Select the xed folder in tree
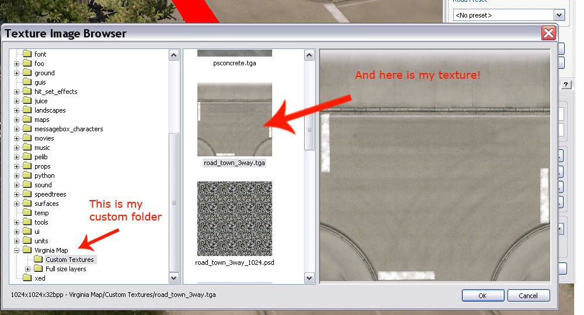Image resolution: width=584 pixels, height=315 pixels. (40, 278)
